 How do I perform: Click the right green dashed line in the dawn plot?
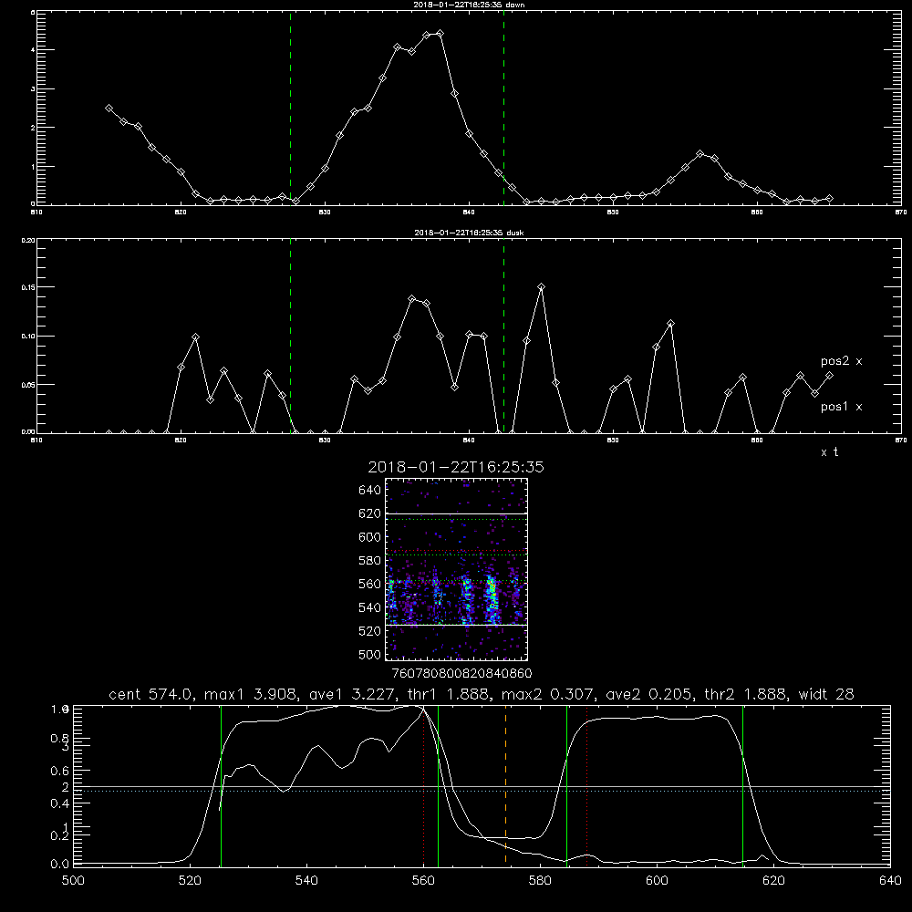(x=503, y=109)
